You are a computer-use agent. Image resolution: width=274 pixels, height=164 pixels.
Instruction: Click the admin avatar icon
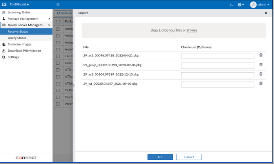253,5
